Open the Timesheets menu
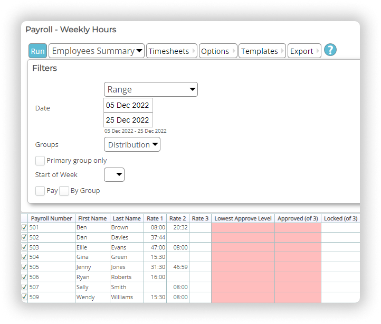This screenshot has height=324, width=381. click(172, 51)
